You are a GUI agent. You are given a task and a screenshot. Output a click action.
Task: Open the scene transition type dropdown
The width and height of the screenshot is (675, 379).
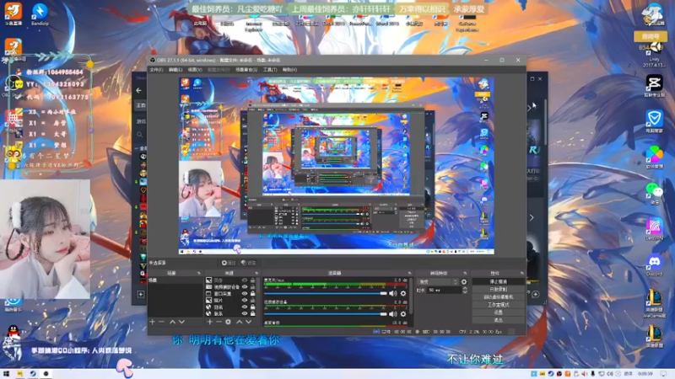click(x=438, y=282)
